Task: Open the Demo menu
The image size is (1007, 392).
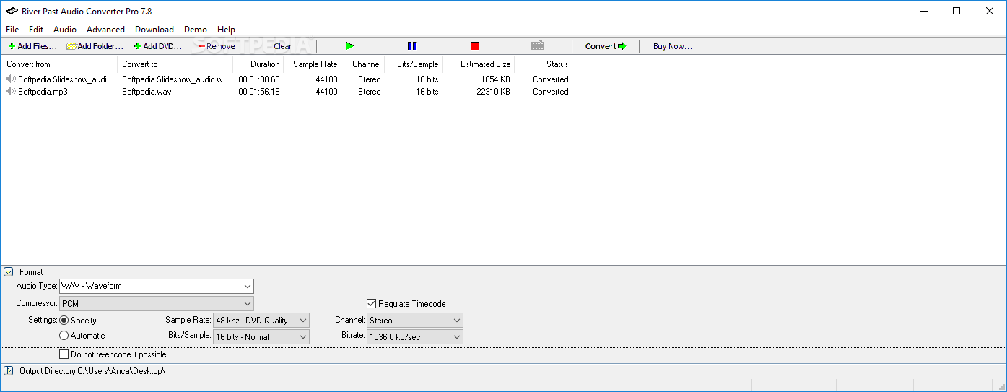Action: (196, 30)
